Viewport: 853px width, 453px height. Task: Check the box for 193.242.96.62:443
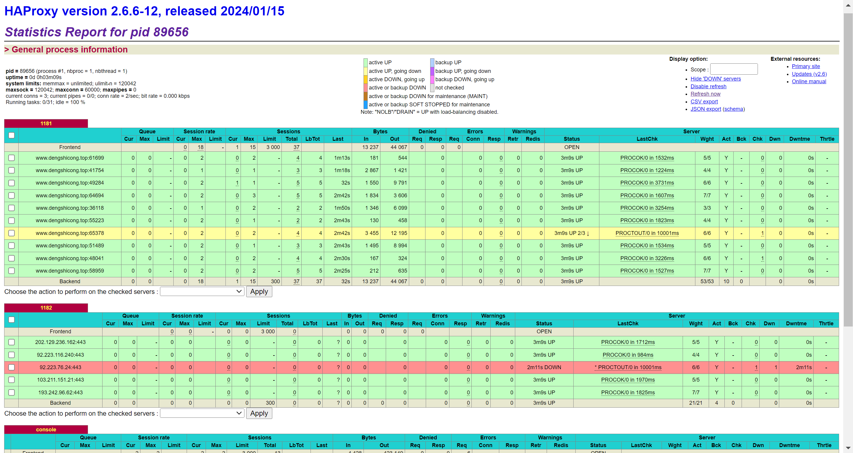[12, 392]
